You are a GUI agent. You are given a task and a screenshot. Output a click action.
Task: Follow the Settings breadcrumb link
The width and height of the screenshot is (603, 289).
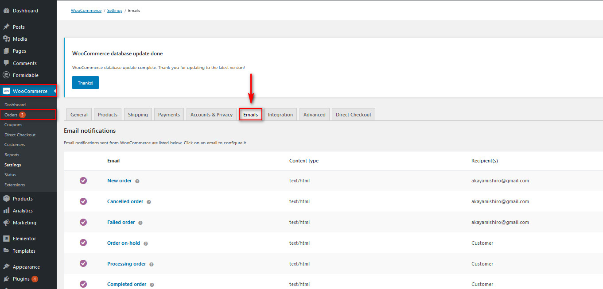115,11
